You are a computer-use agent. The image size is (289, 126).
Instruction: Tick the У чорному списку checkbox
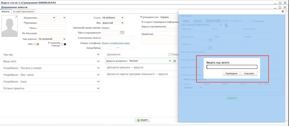click(x=62, y=44)
